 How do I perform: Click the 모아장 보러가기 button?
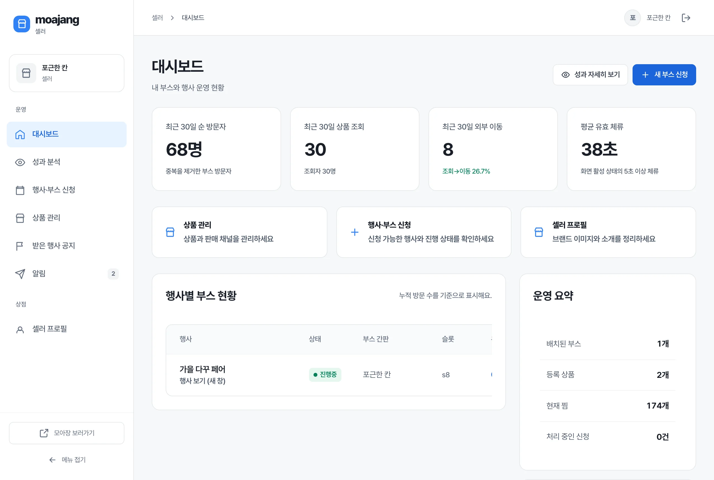pyautogui.click(x=67, y=433)
